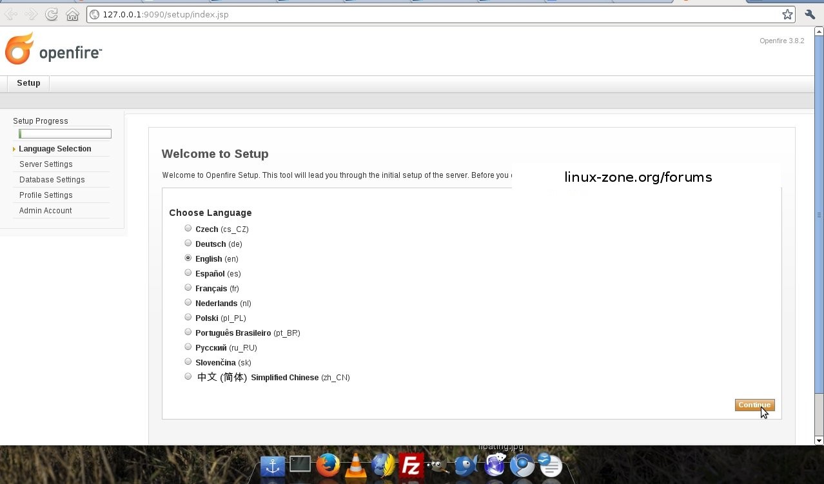Choose the Français (fr) radio button
Image resolution: width=824 pixels, height=484 pixels.
[x=188, y=287]
